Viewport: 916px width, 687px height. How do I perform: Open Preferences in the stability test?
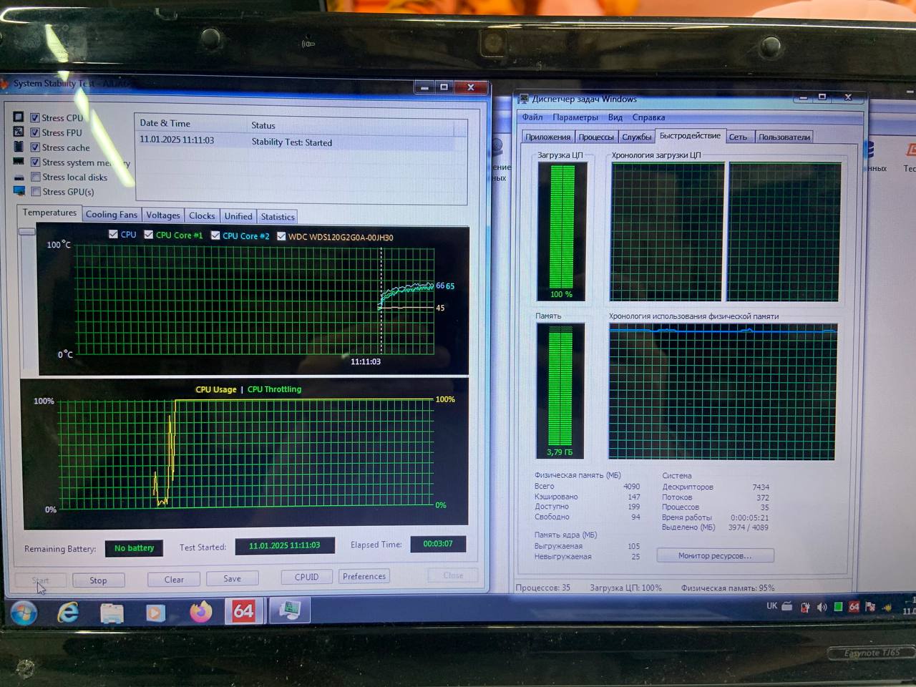[x=364, y=576]
